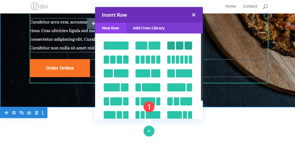The width and height of the screenshot is (295, 144).
Task: Switch to Add From Library tab
Action: (149, 28)
